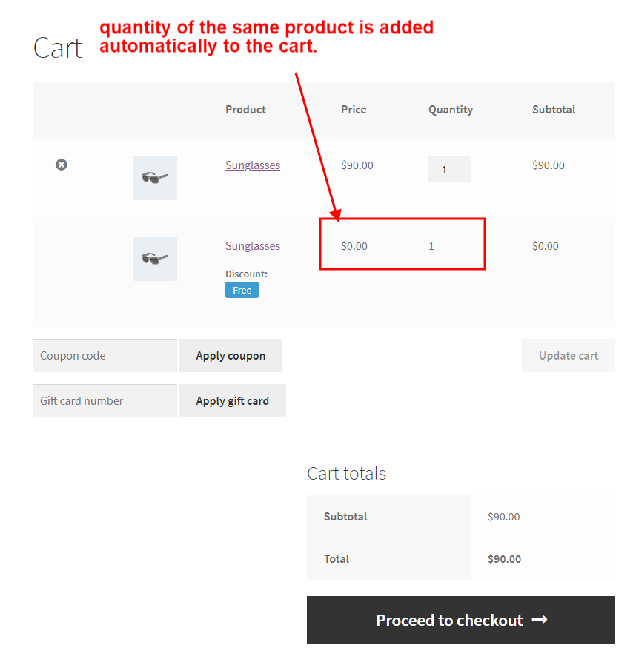Viewport: 636px width, 671px height.
Task: Open the free Sunglasses product link
Action: point(253,246)
